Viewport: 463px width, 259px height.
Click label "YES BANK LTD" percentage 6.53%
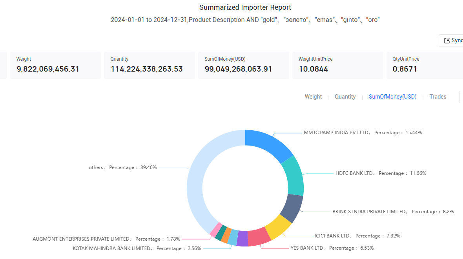332,248
